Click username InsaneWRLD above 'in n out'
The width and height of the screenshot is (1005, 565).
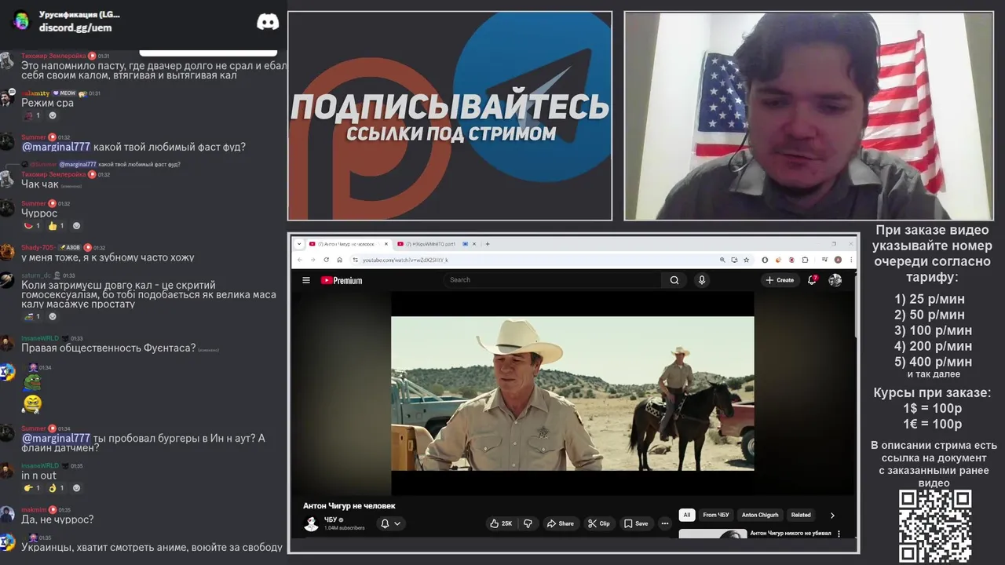40,466
